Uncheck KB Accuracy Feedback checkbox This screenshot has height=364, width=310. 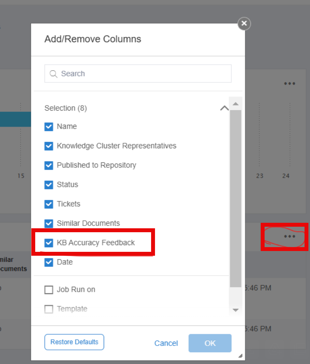click(49, 243)
